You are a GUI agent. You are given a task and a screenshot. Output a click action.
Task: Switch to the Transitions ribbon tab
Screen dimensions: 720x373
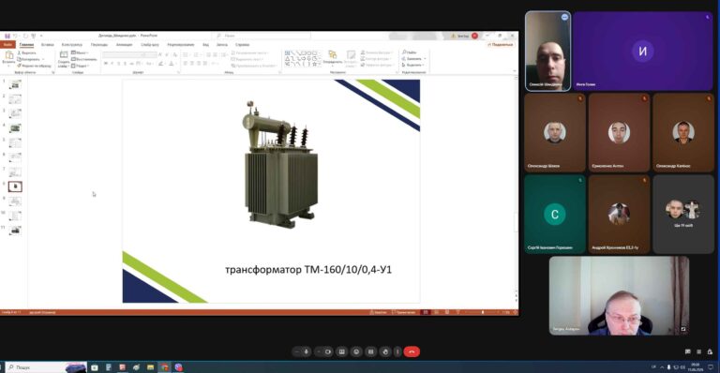(99, 44)
